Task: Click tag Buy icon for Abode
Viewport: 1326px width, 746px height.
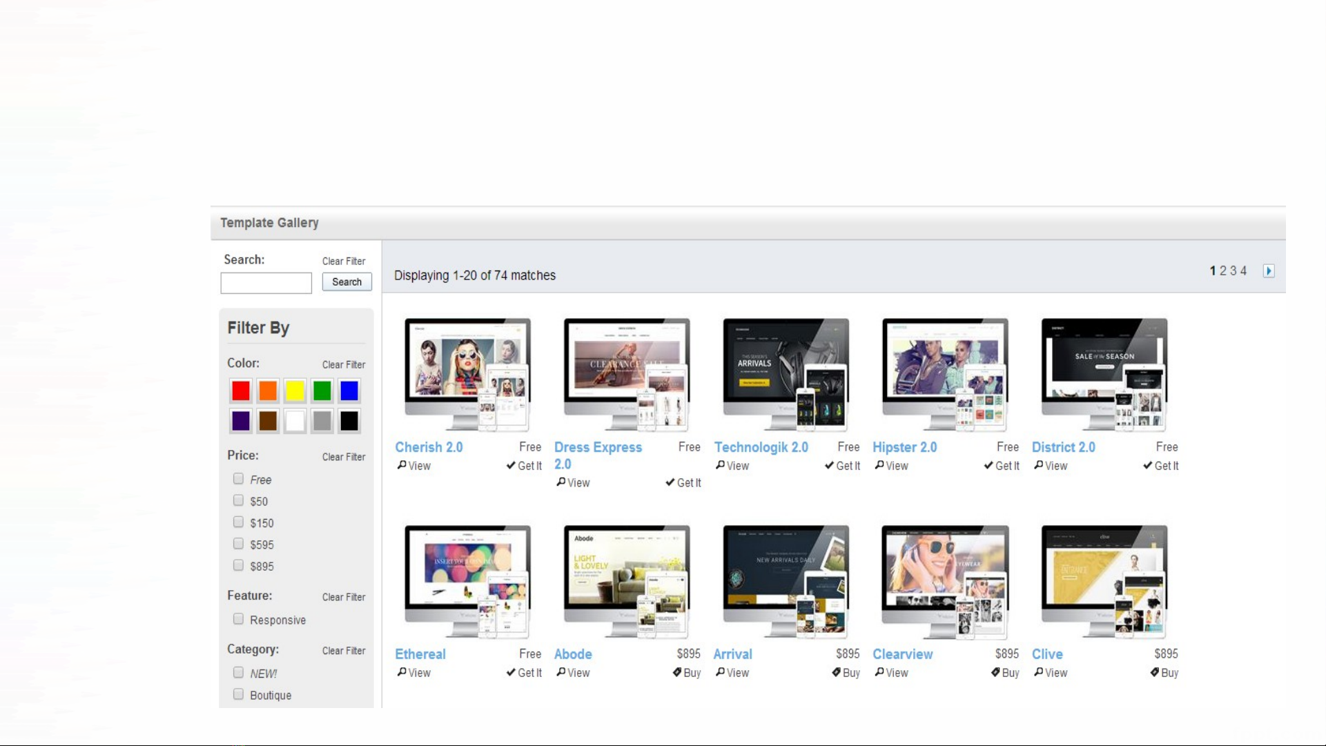Action: pos(677,672)
